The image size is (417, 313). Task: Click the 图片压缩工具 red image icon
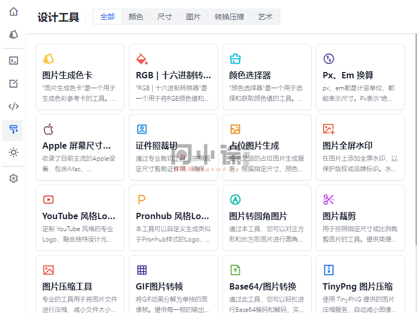(48, 270)
